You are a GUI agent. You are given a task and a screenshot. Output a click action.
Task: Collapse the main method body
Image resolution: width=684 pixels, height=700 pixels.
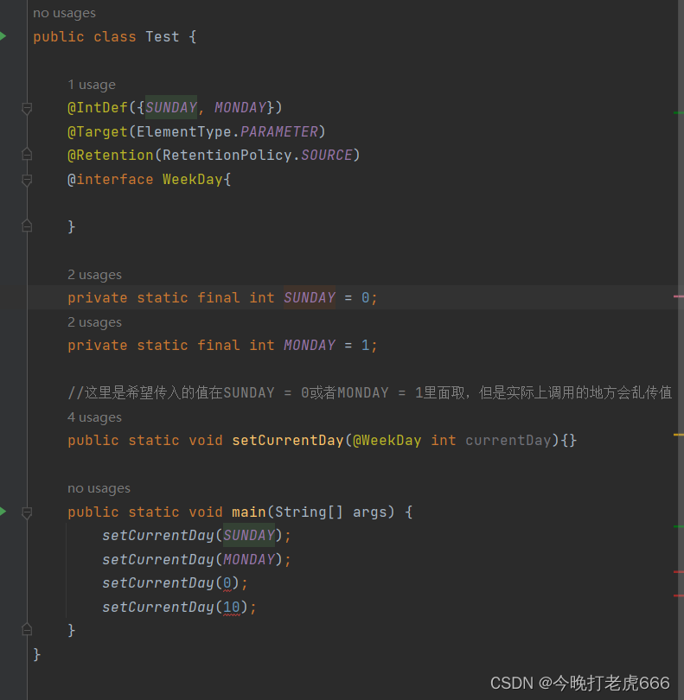tap(27, 512)
